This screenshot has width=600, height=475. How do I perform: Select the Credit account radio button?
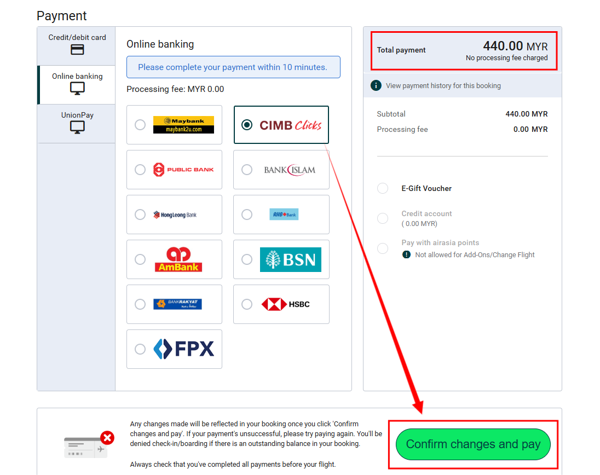(x=383, y=218)
